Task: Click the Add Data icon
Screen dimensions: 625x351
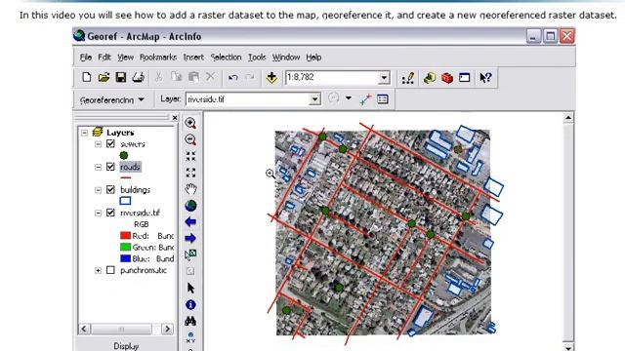Action: coord(271,78)
